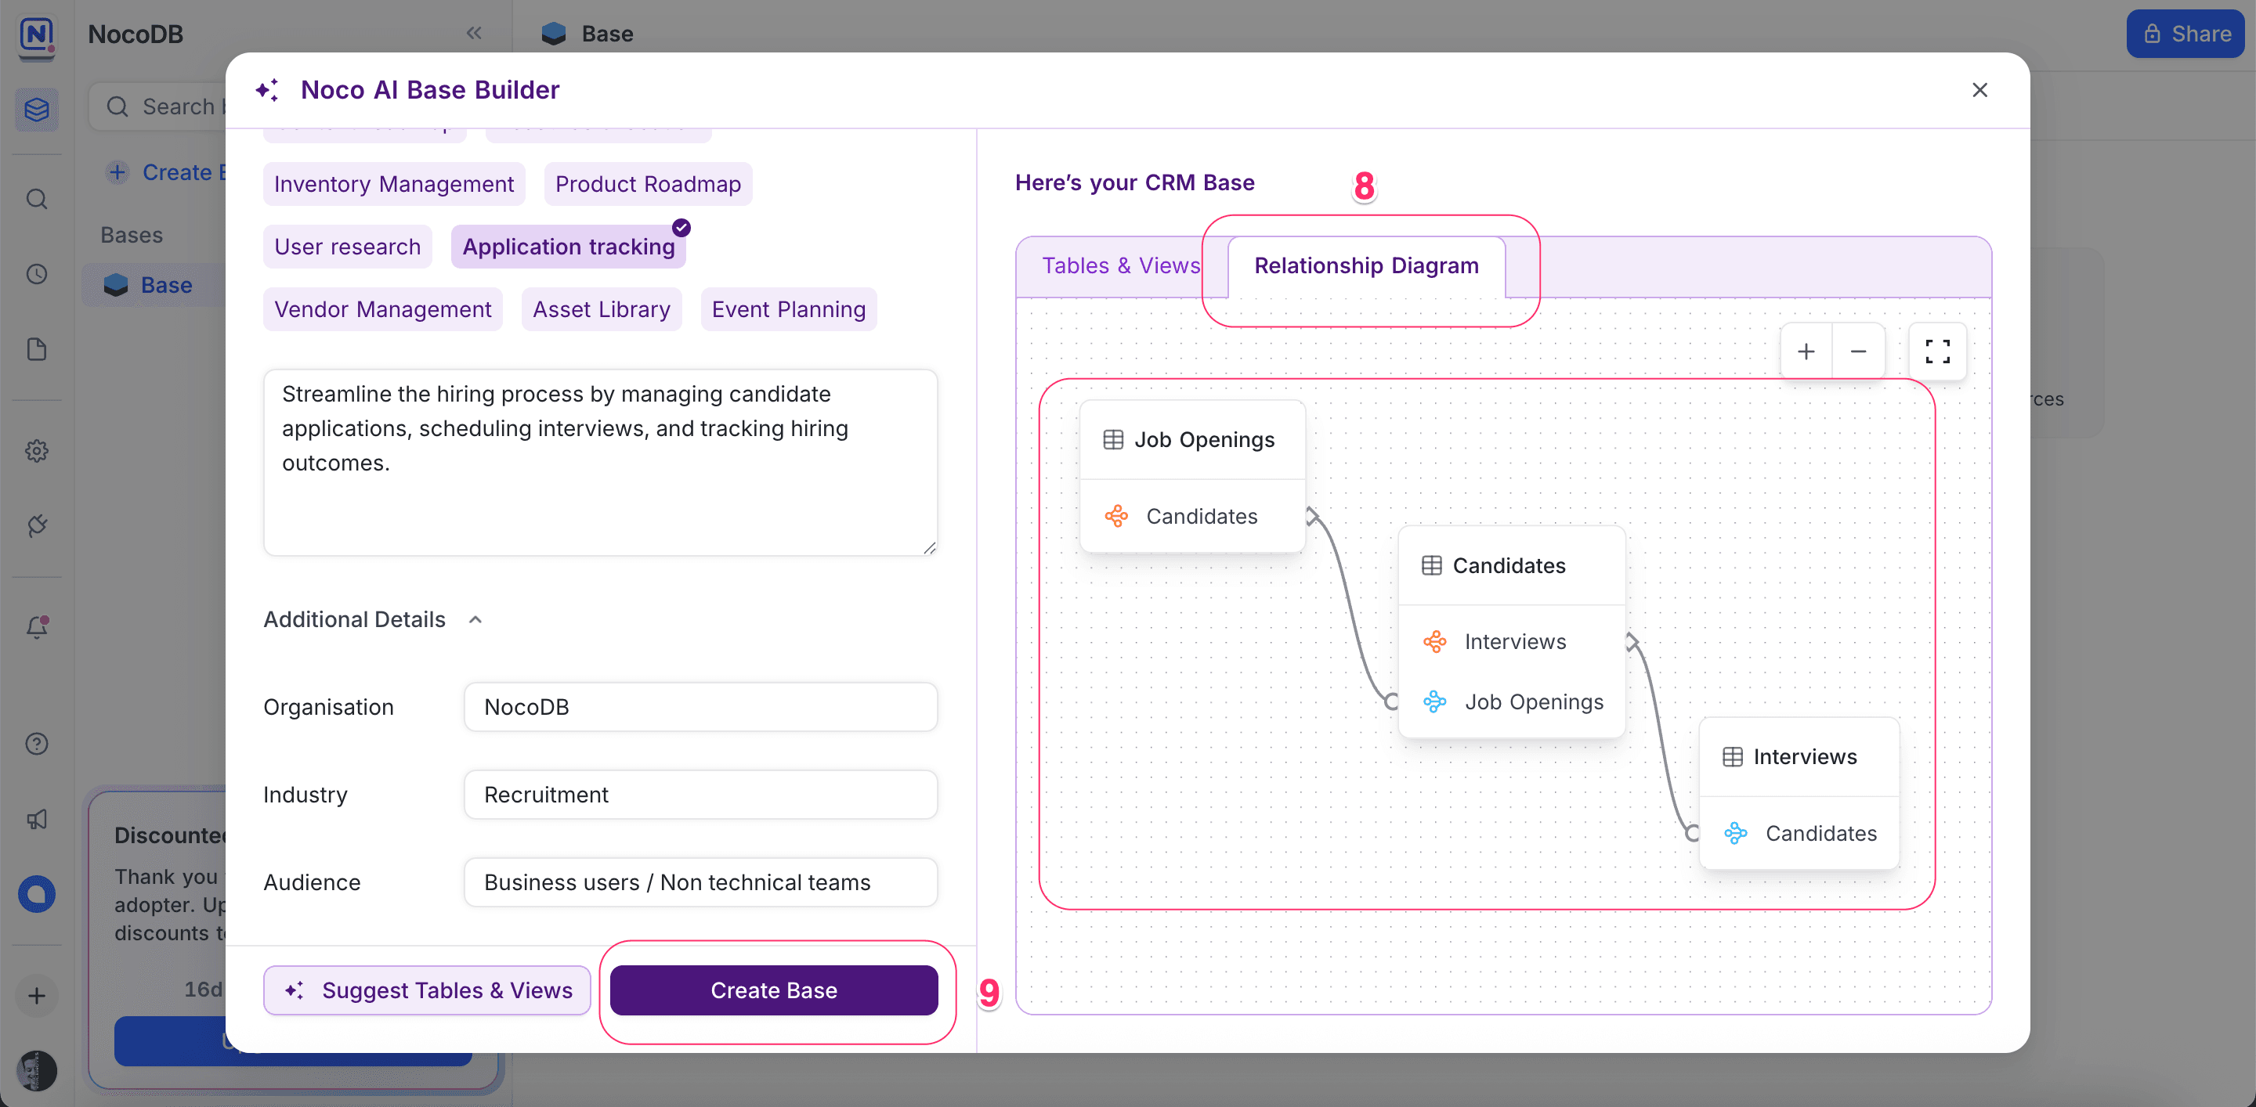Image resolution: width=2256 pixels, height=1107 pixels.
Task: Click the Audience field
Action: point(700,882)
